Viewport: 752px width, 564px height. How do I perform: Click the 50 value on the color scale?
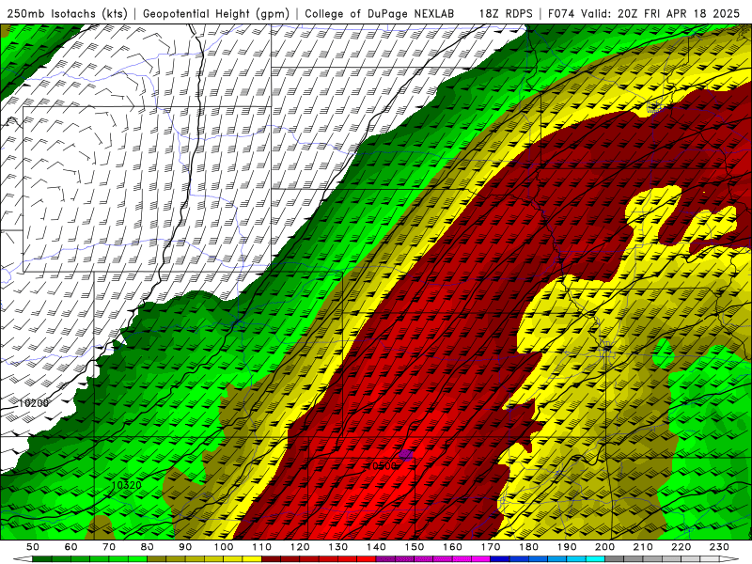(x=33, y=547)
